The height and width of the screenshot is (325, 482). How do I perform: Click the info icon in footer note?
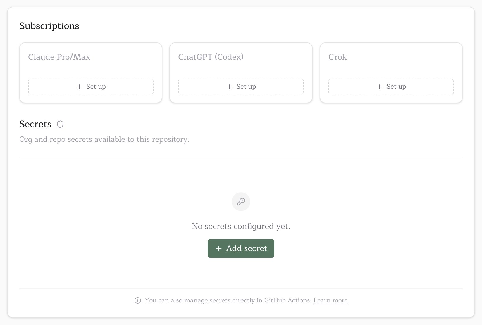coord(138,300)
